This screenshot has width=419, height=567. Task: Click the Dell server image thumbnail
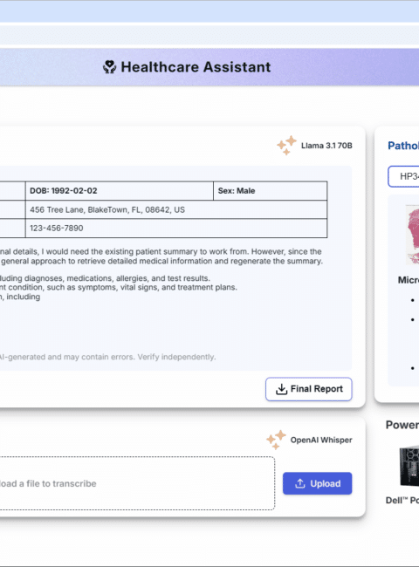click(409, 466)
